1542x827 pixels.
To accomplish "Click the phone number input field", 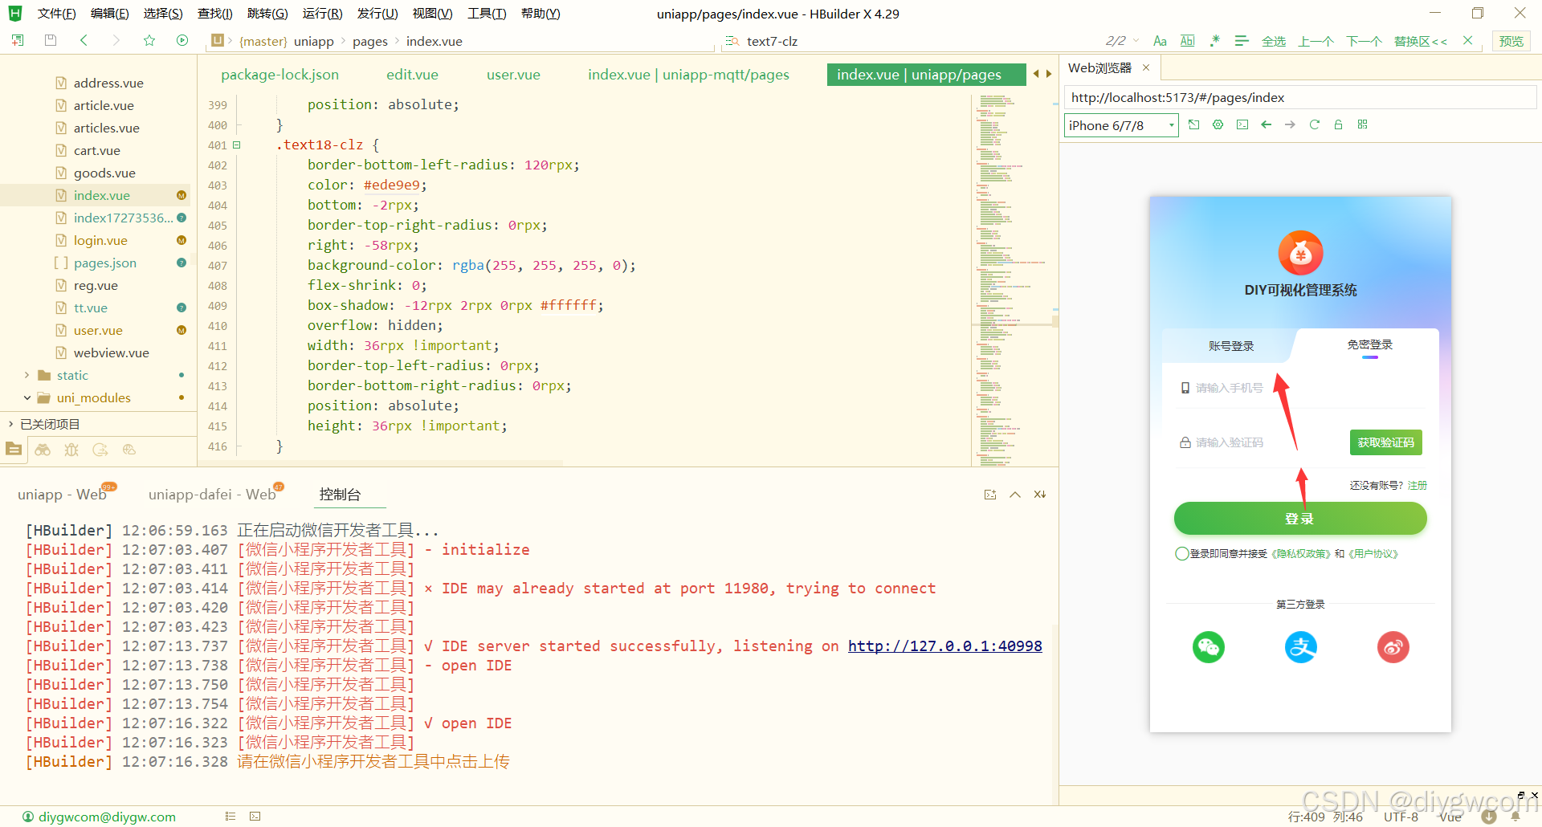I will coord(1300,388).
